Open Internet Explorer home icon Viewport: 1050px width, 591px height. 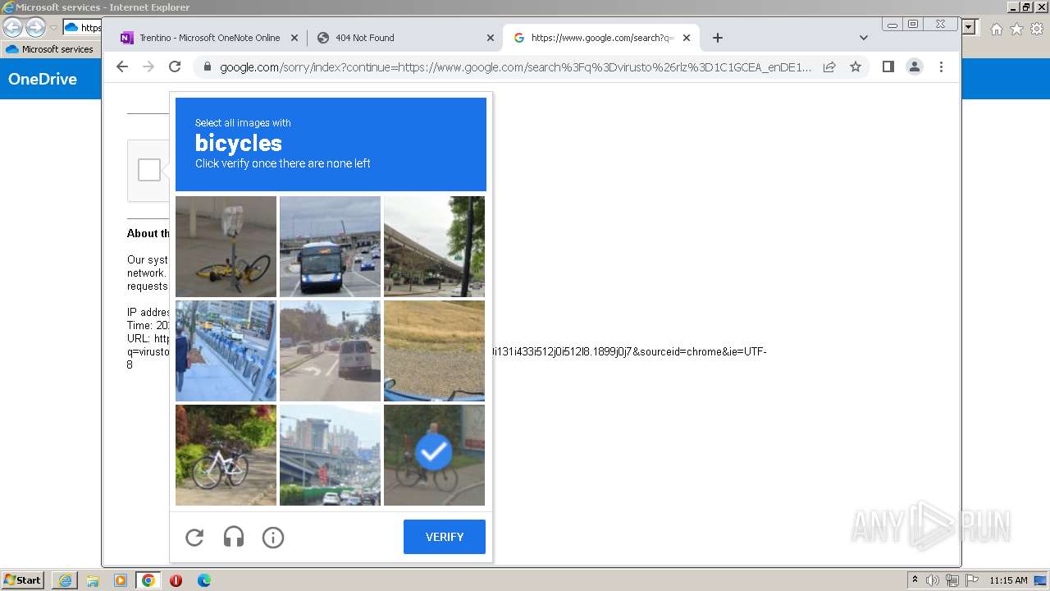click(996, 29)
